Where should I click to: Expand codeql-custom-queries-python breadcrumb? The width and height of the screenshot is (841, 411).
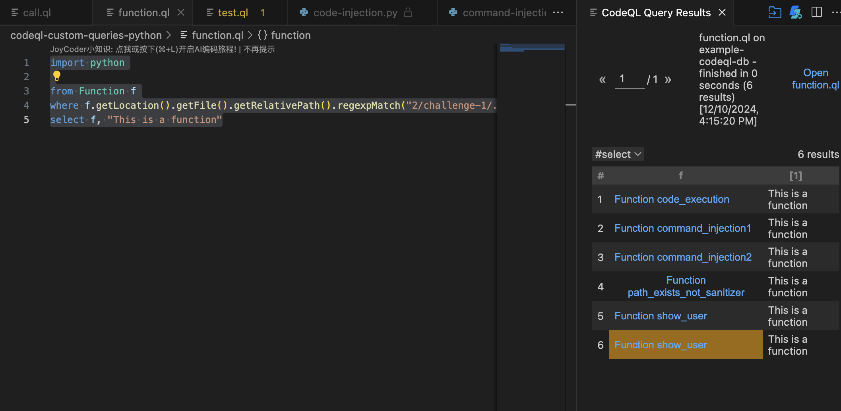pyautogui.click(x=86, y=35)
